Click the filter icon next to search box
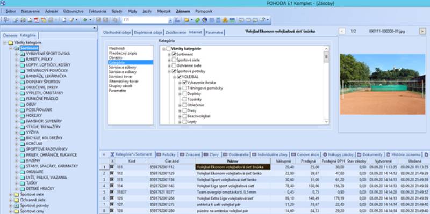430x214 pixels. [x=177, y=20]
